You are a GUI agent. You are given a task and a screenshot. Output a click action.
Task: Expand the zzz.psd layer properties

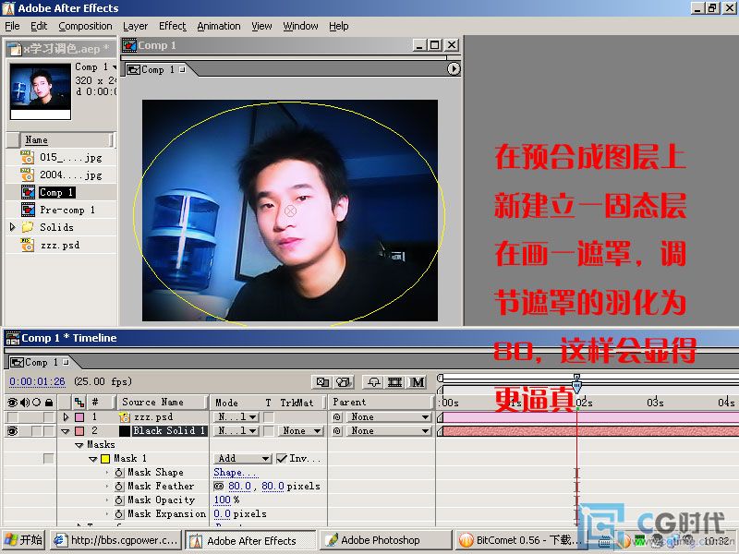tap(66, 417)
